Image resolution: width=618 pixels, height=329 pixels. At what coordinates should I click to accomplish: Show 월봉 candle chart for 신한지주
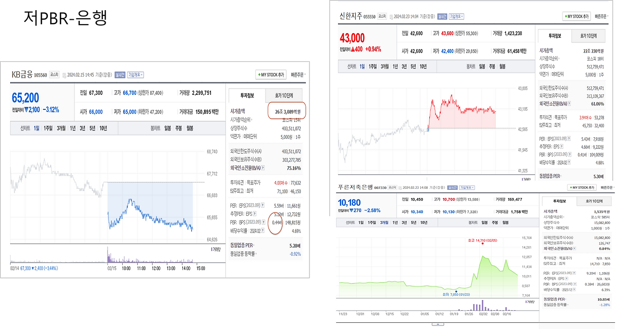pos(502,66)
